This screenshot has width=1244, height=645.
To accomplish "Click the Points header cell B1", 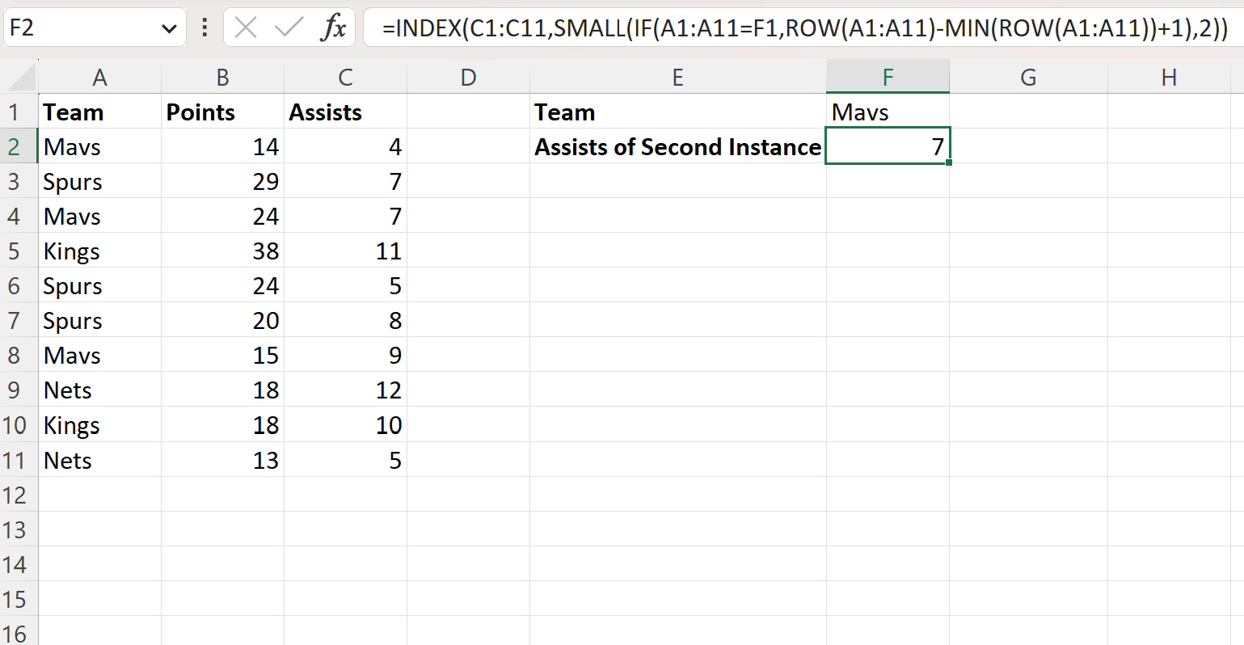I will [222, 112].
